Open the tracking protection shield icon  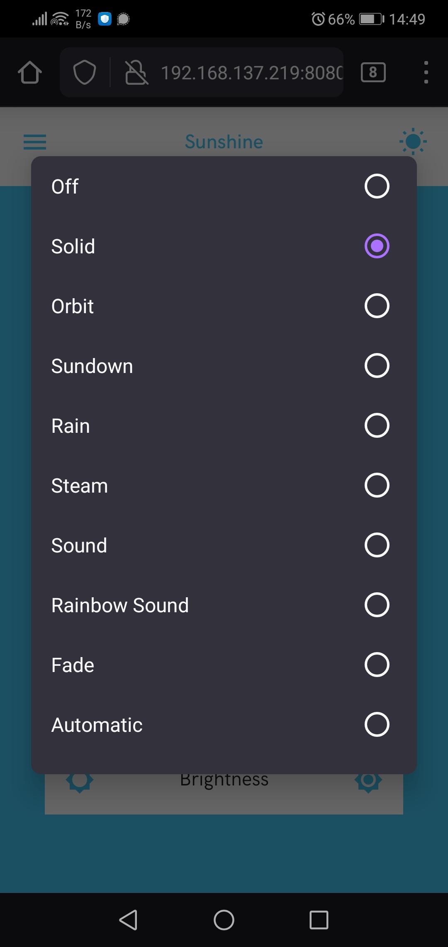tap(85, 72)
